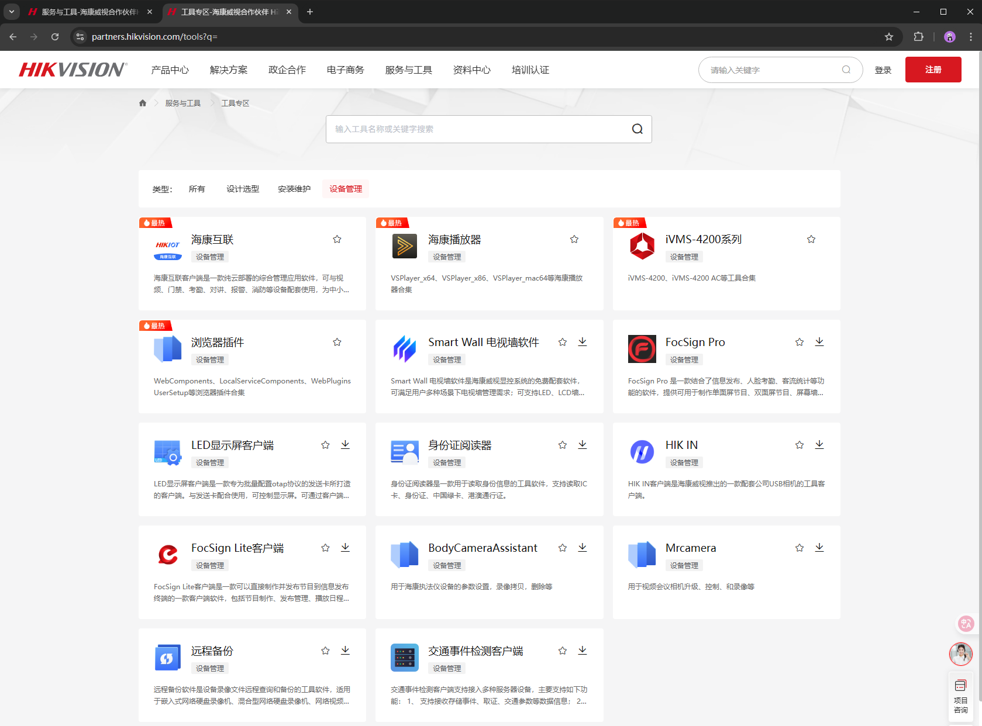Filter tools by 设计选型
Viewport: 982px width, 726px height.
243,189
